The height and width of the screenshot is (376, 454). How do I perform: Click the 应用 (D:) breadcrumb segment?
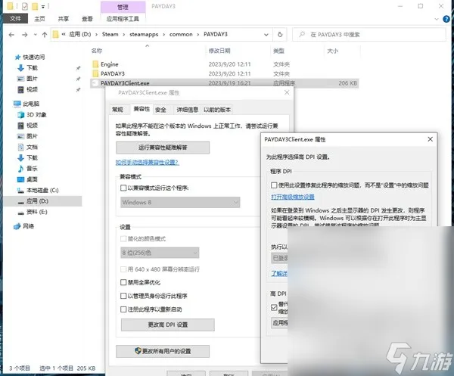(80, 35)
